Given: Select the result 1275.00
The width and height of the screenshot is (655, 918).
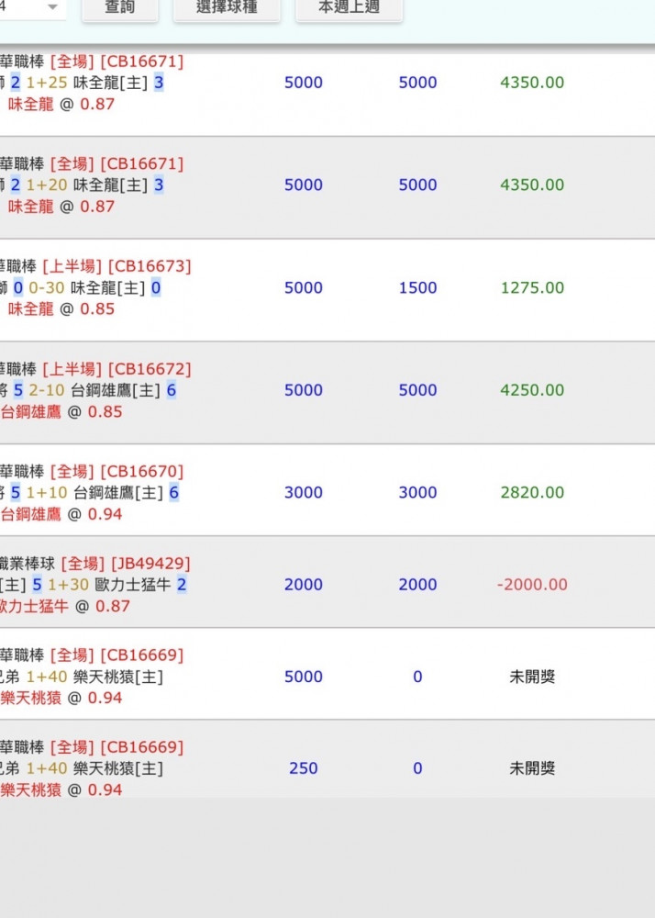Looking at the screenshot, I should (x=532, y=287).
